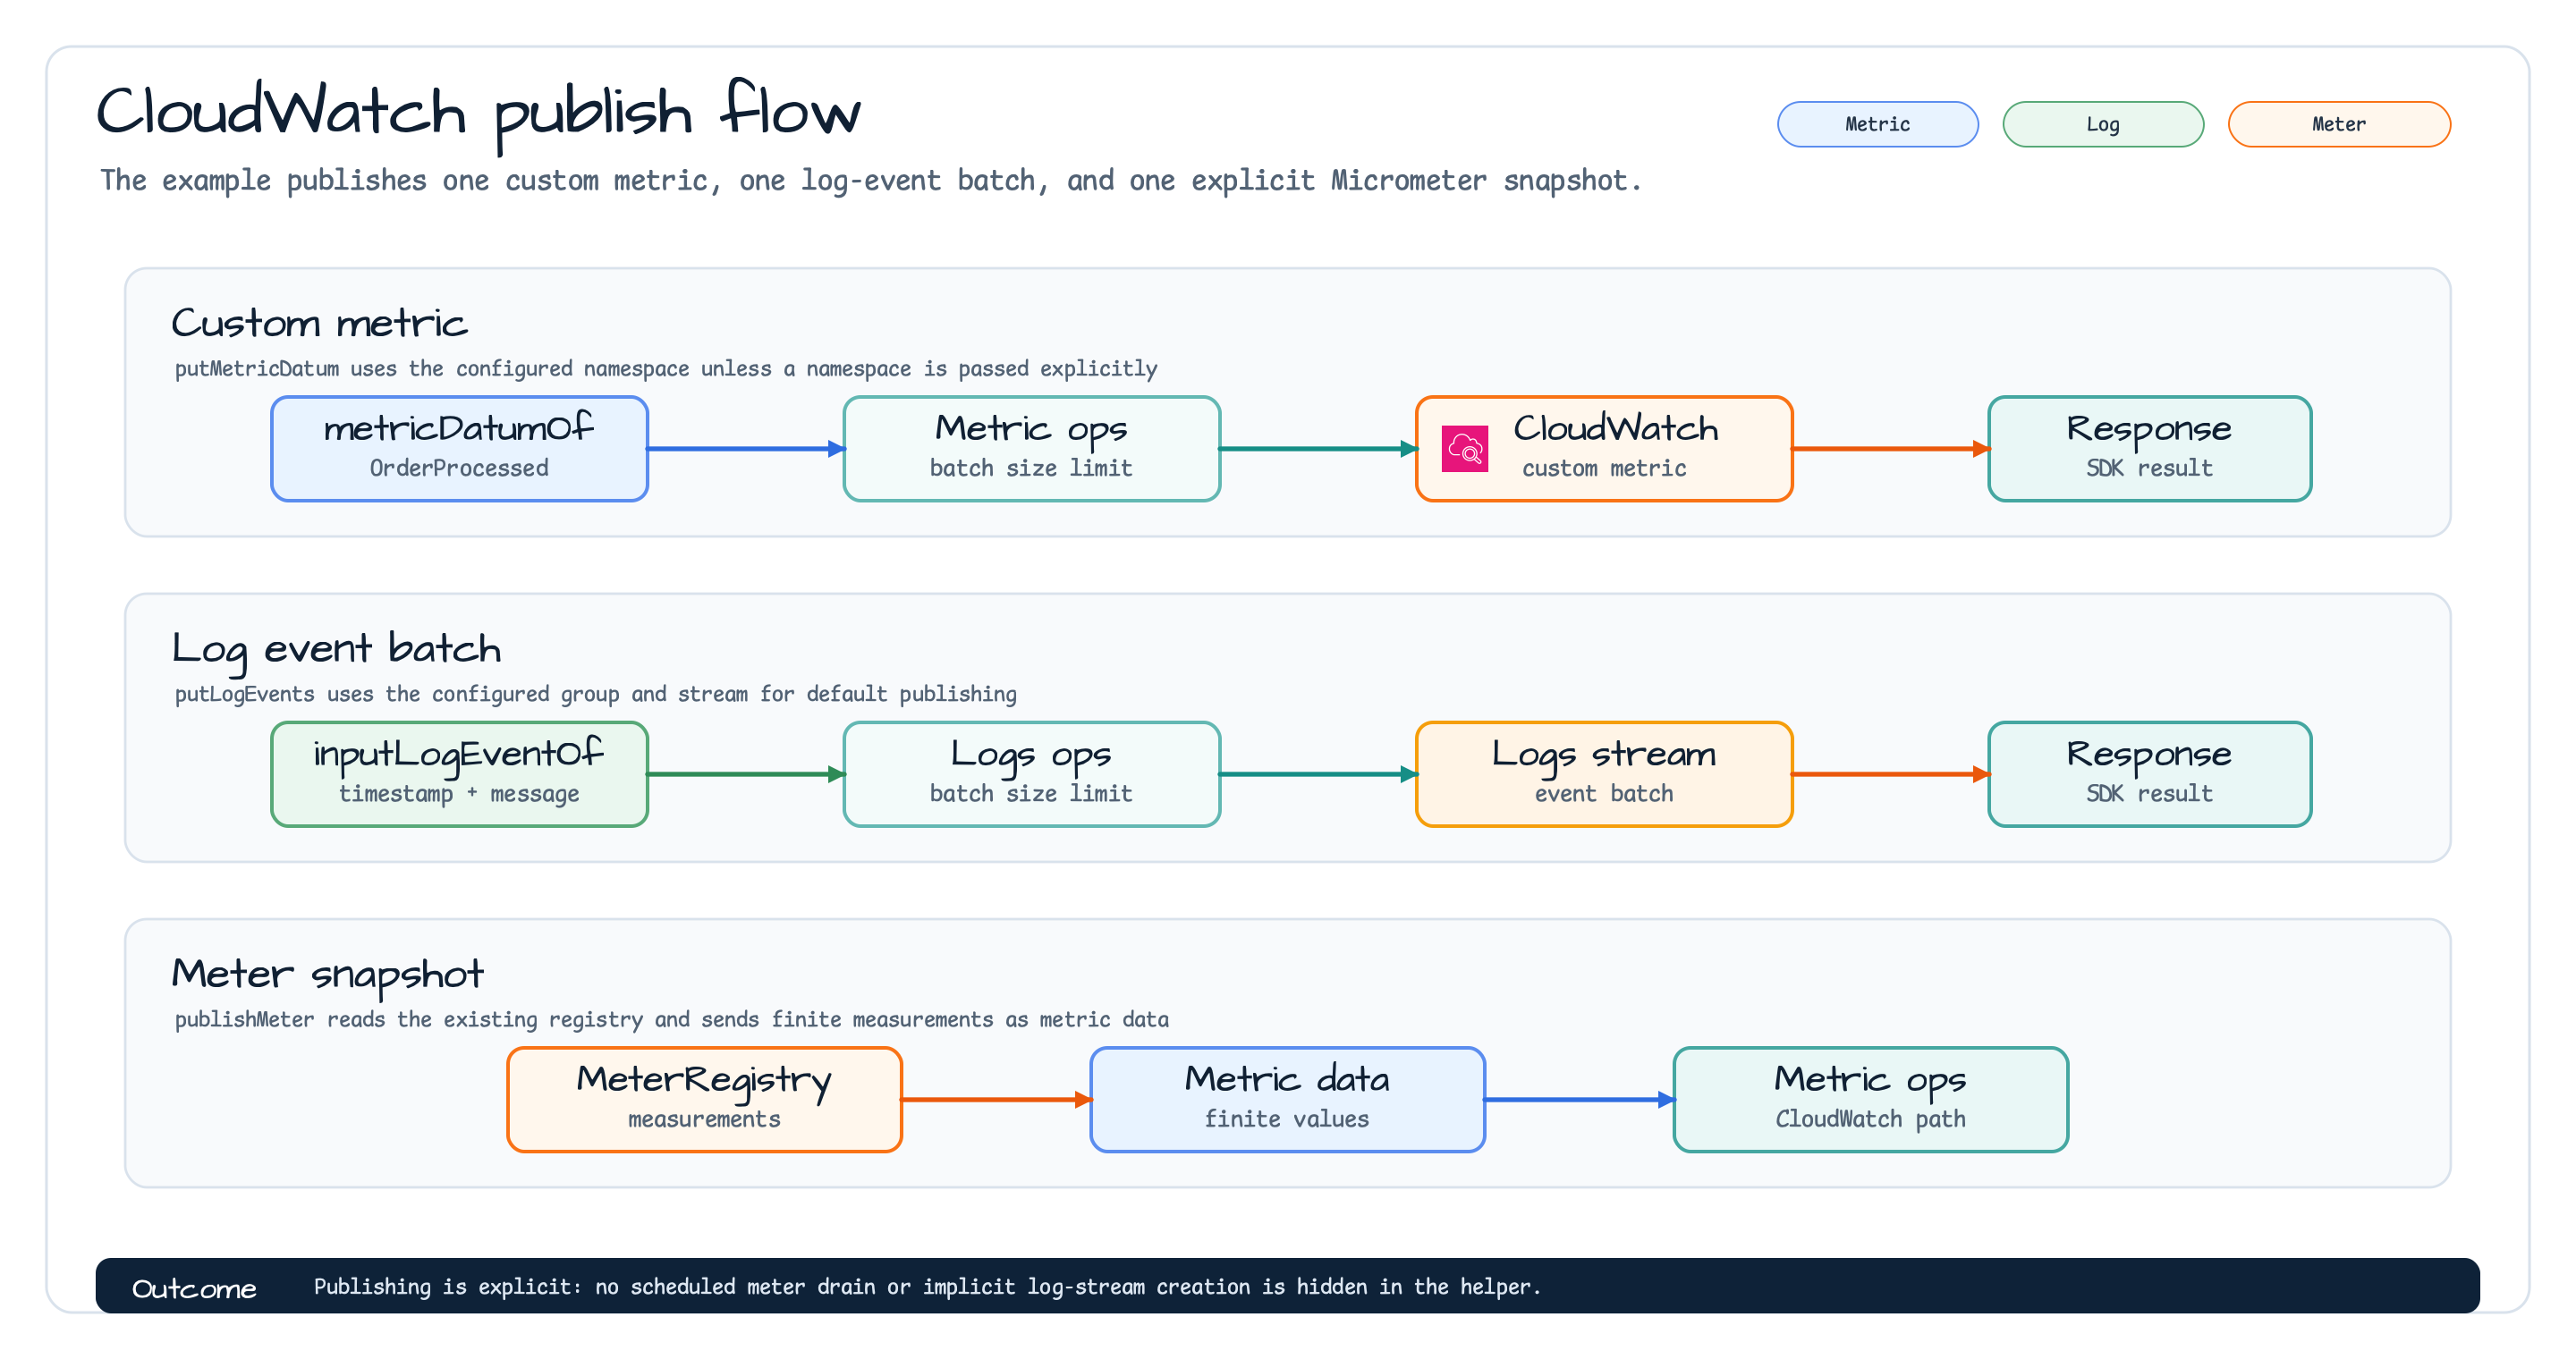
Task: Click Response node in Log event batch row
Action: pyautogui.click(x=2150, y=774)
